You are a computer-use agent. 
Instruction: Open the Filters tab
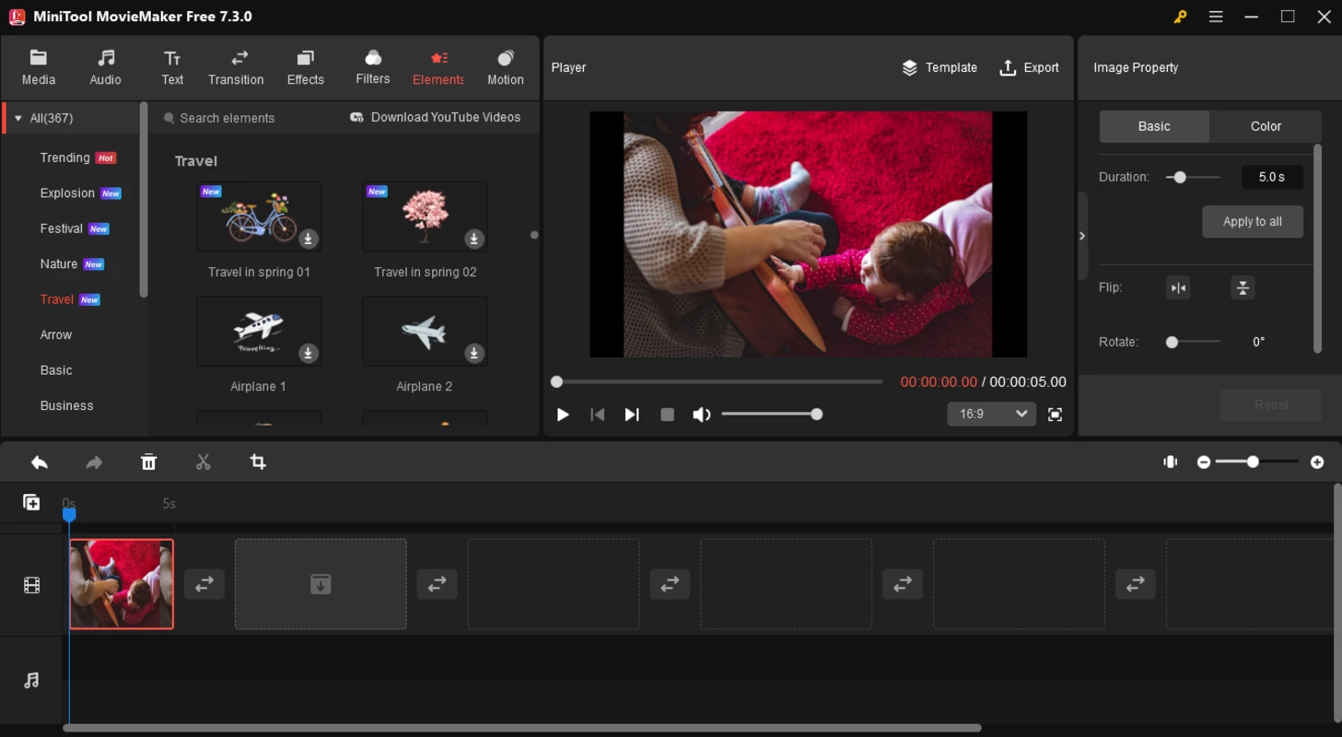tap(373, 67)
